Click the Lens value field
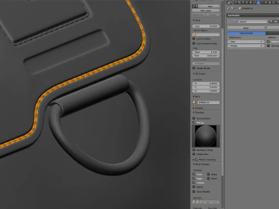This screenshot has width=279, height=209. click(206, 26)
